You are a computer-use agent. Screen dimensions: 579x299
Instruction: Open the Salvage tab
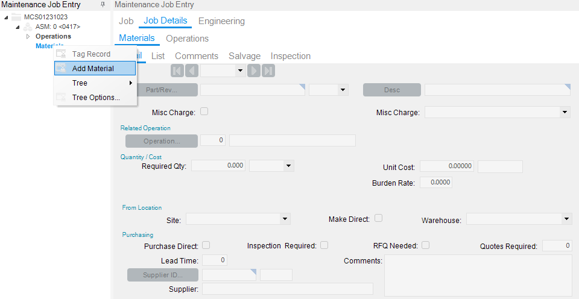pyautogui.click(x=244, y=56)
